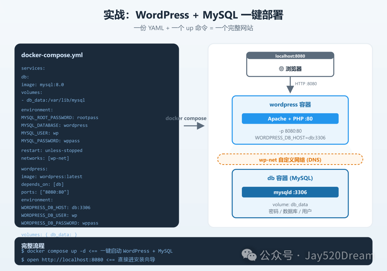This screenshot has height=271, width=387.
Task: Click the 'image: mysql:8.0' line
Action: 42,85
